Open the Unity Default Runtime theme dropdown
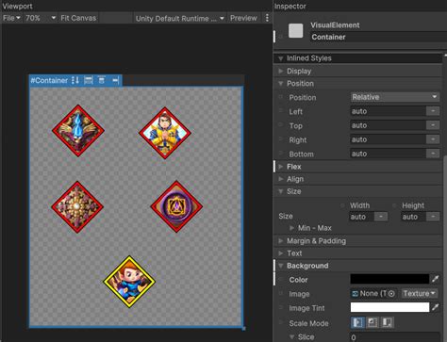Image resolution: width=447 pixels, height=342 pixels. tap(180, 19)
